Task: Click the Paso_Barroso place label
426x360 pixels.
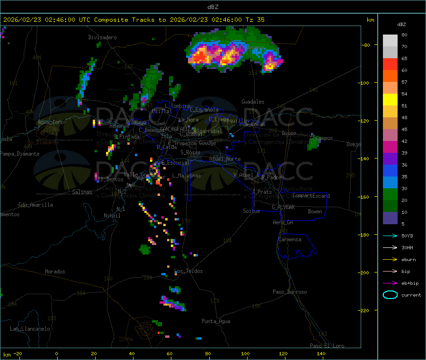Action: tap(290, 292)
